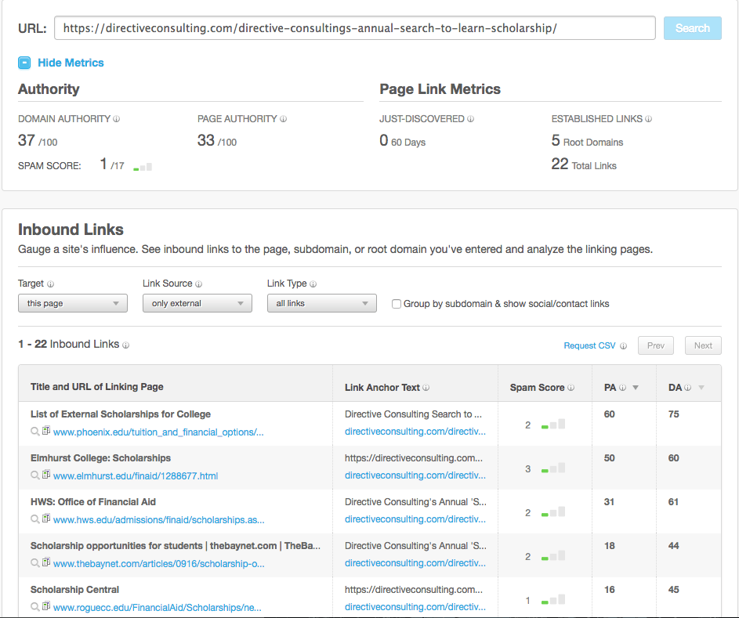Open www.elmhurst.edu finaid link
The width and height of the screenshot is (739, 618).
136,475
